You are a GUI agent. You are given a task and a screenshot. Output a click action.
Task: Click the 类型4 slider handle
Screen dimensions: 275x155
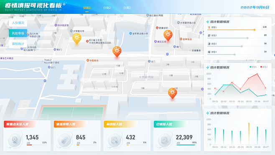[x=234, y=54]
